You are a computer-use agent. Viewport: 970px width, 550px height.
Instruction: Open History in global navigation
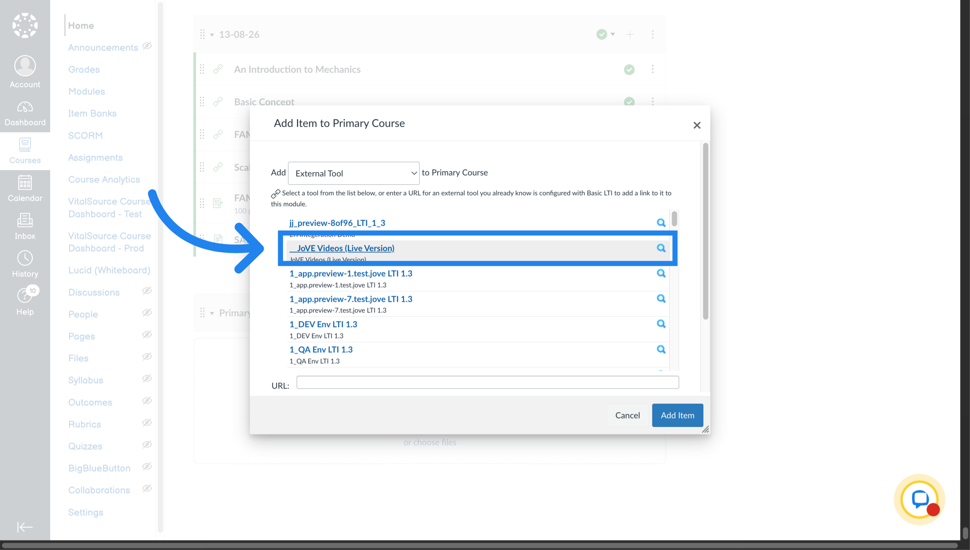(x=25, y=264)
